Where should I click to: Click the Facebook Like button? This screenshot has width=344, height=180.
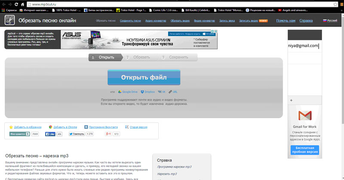point(50,134)
